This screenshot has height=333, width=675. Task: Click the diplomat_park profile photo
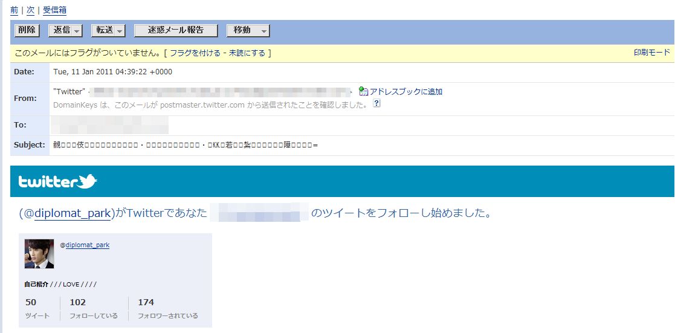coord(39,254)
